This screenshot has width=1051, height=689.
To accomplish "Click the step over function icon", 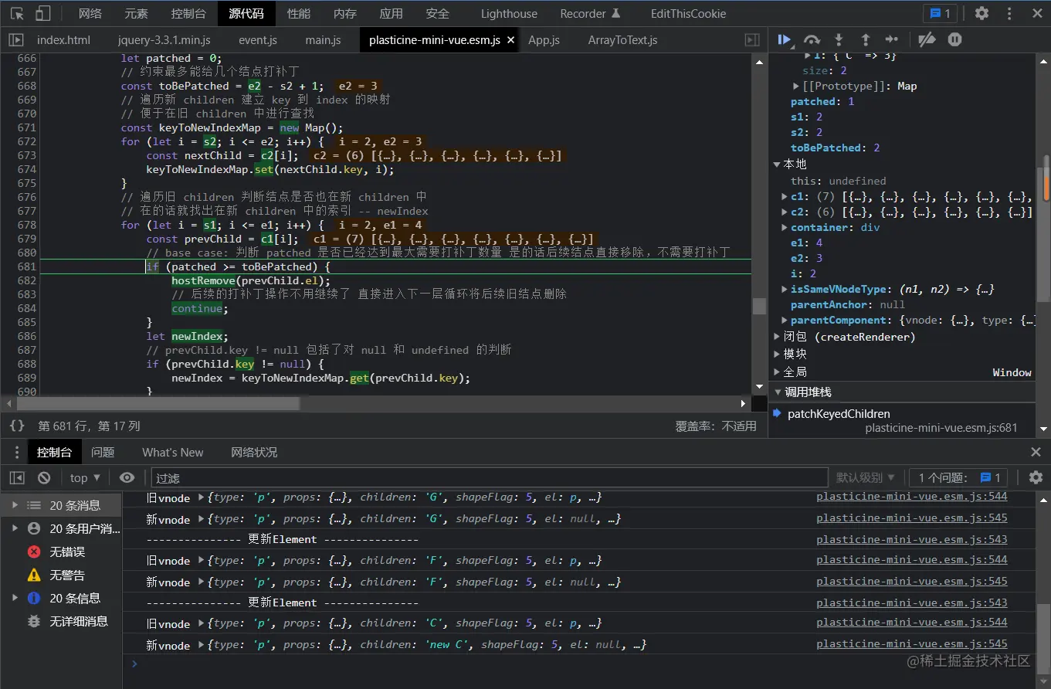I will point(812,40).
